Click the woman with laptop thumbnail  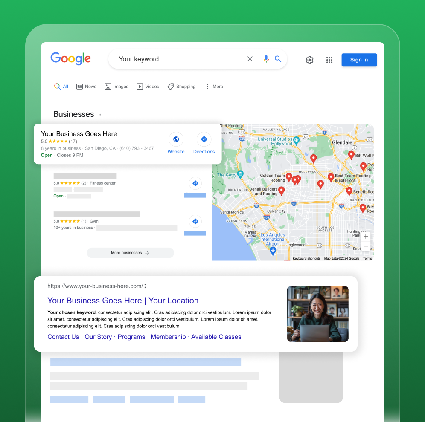coord(317,314)
